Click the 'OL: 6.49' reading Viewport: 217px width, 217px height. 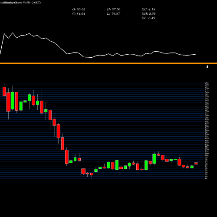tap(148, 18)
